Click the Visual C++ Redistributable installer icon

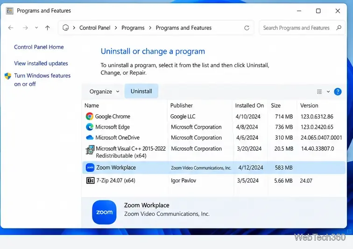coord(90,150)
